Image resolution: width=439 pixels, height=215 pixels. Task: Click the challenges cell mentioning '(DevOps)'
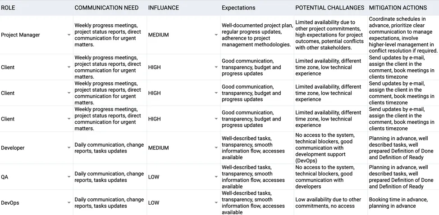(x=329, y=148)
